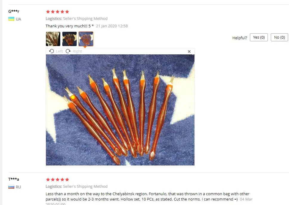This screenshot has width=289, height=205.
Task: Open the second review photo thumbnail
Action: [x=69, y=39]
